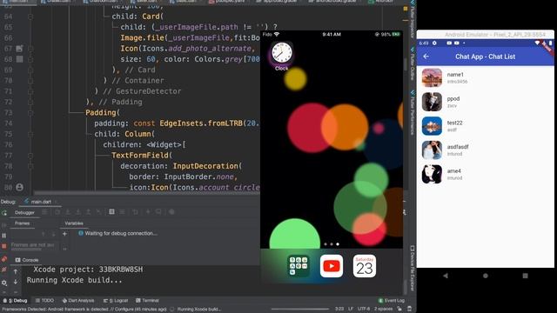
Task: Toggle code fold marker at line 64
Action: pos(30,17)
